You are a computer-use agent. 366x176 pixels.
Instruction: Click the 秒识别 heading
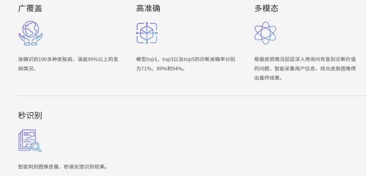pyautogui.click(x=30, y=115)
